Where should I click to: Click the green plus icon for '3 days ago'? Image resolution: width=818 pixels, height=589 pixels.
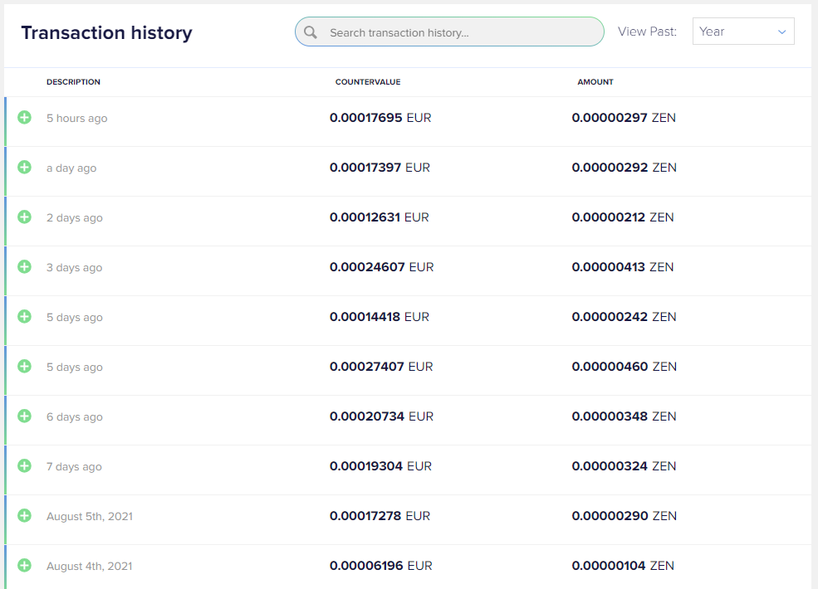(25, 267)
